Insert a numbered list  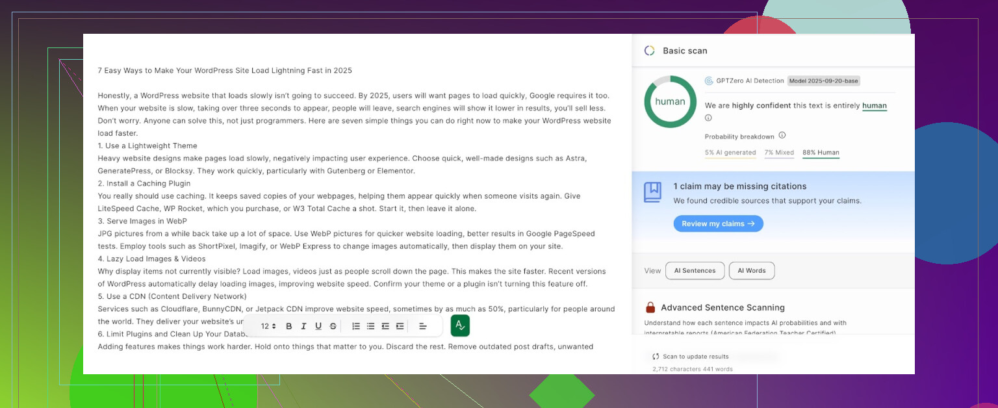click(x=356, y=326)
